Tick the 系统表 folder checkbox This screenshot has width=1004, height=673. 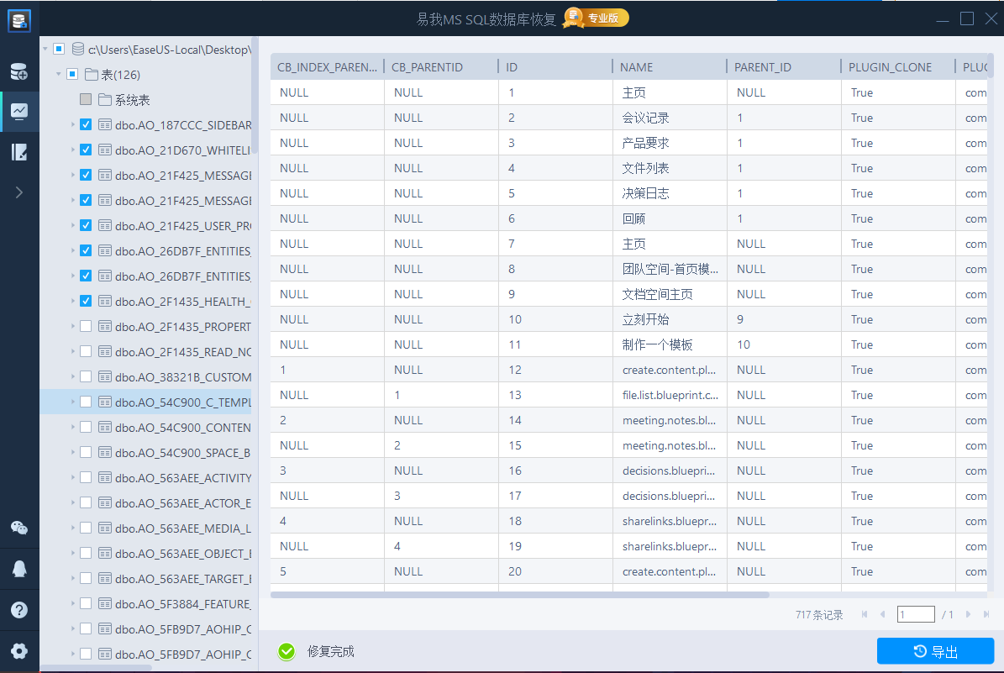[86, 100]
